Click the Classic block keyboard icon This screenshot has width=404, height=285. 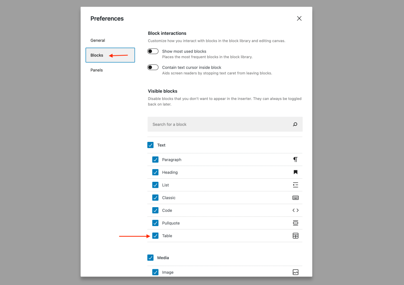click(x=295, y=197)
